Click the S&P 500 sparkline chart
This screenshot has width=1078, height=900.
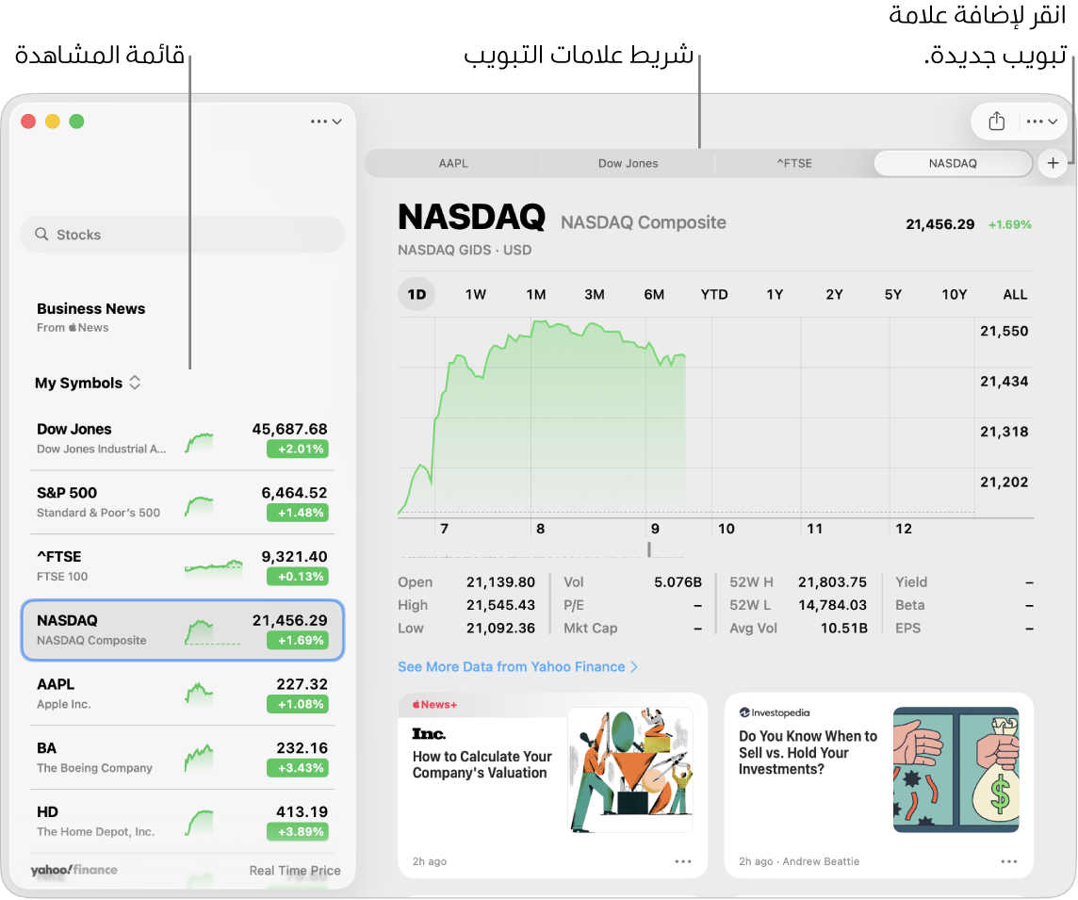point(200,507)
